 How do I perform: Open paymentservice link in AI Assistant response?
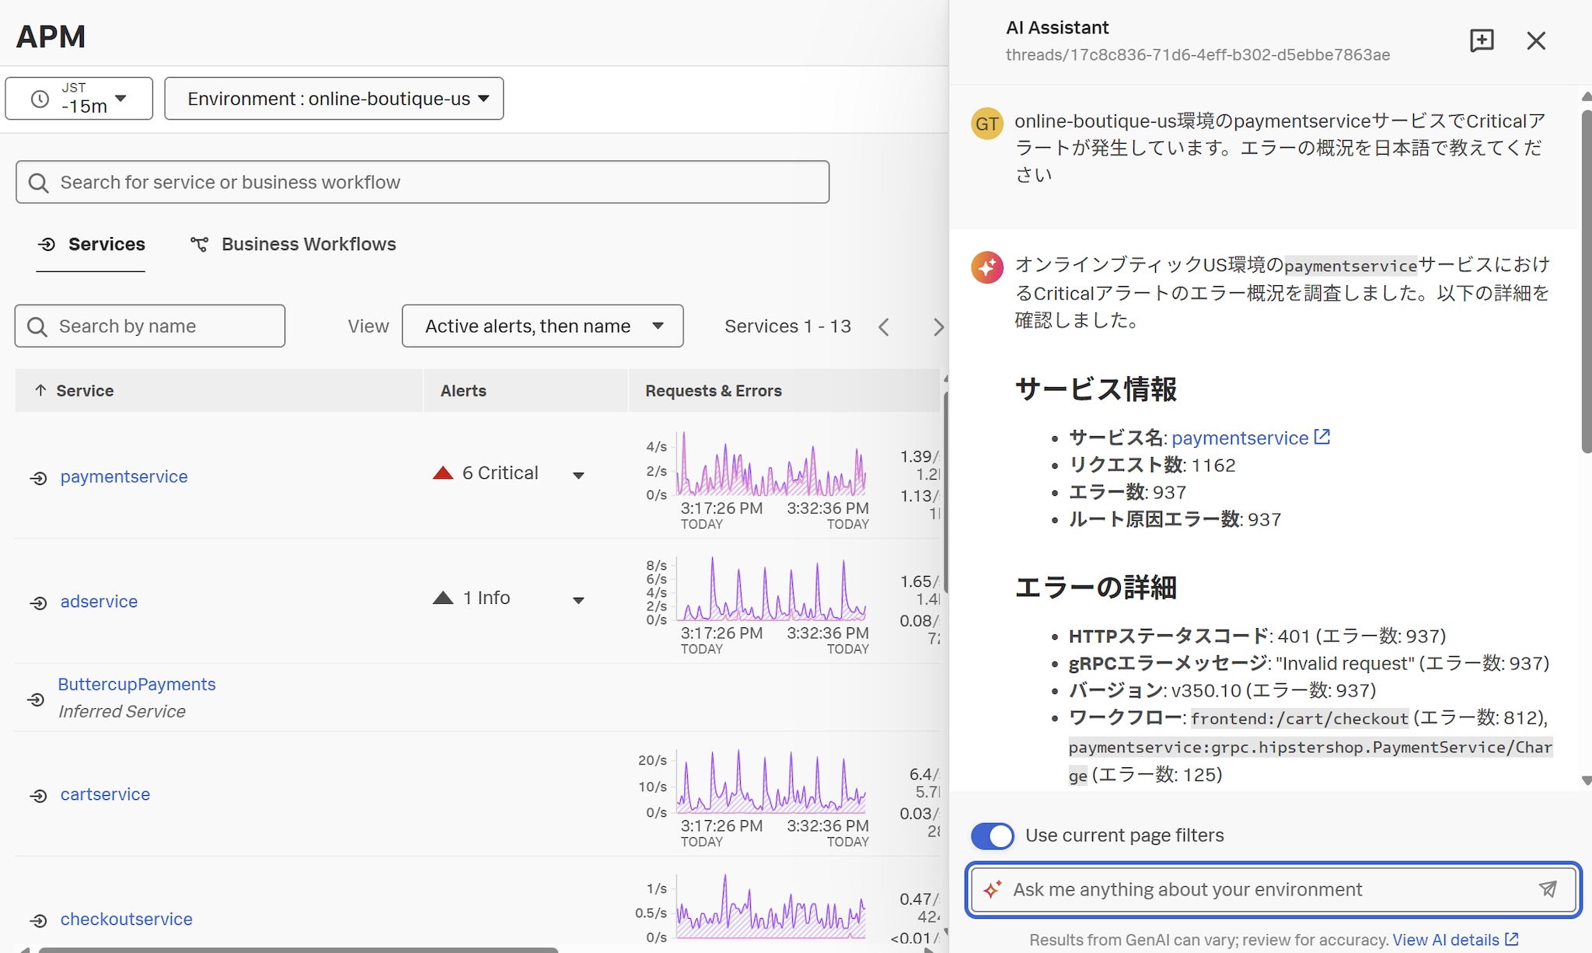[x=1240, y=438]
